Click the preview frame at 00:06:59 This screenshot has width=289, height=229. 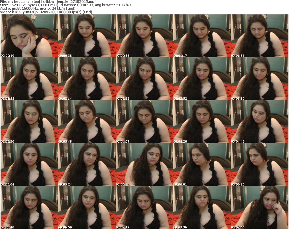pyautogui.click(x=87, y=208)
